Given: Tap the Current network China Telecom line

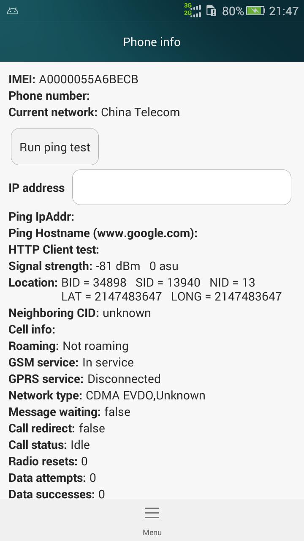Looking at the screenshot, I should (94, 112).
